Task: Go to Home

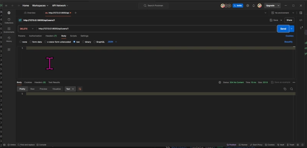Action: click(x=26, y=6)
